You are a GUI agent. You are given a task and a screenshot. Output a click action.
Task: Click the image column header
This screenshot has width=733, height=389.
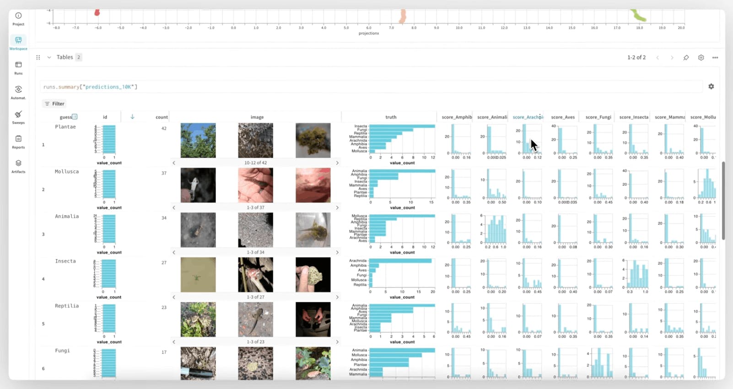[x=257, y=117]
